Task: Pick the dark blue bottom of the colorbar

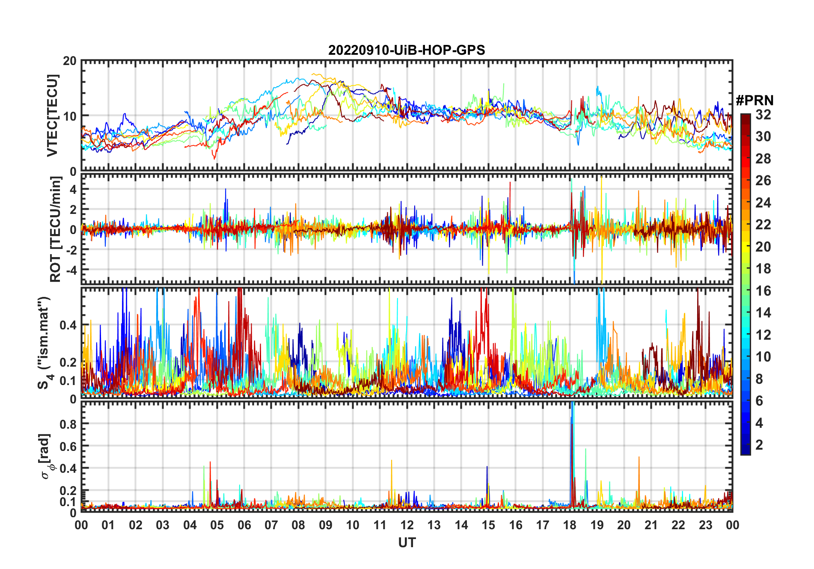Action: pyautogui.click(x=745, y=451)
